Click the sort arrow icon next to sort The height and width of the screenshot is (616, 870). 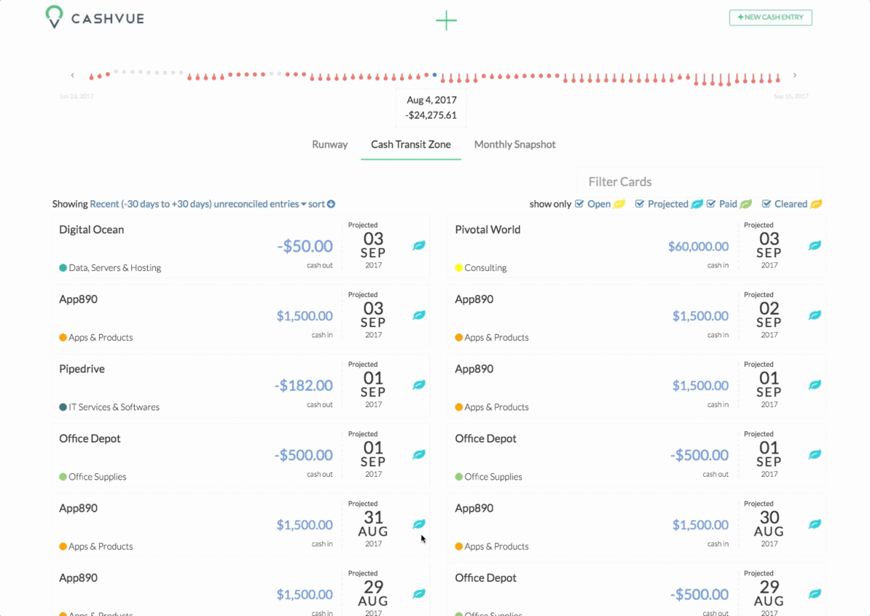click(331, 204)
